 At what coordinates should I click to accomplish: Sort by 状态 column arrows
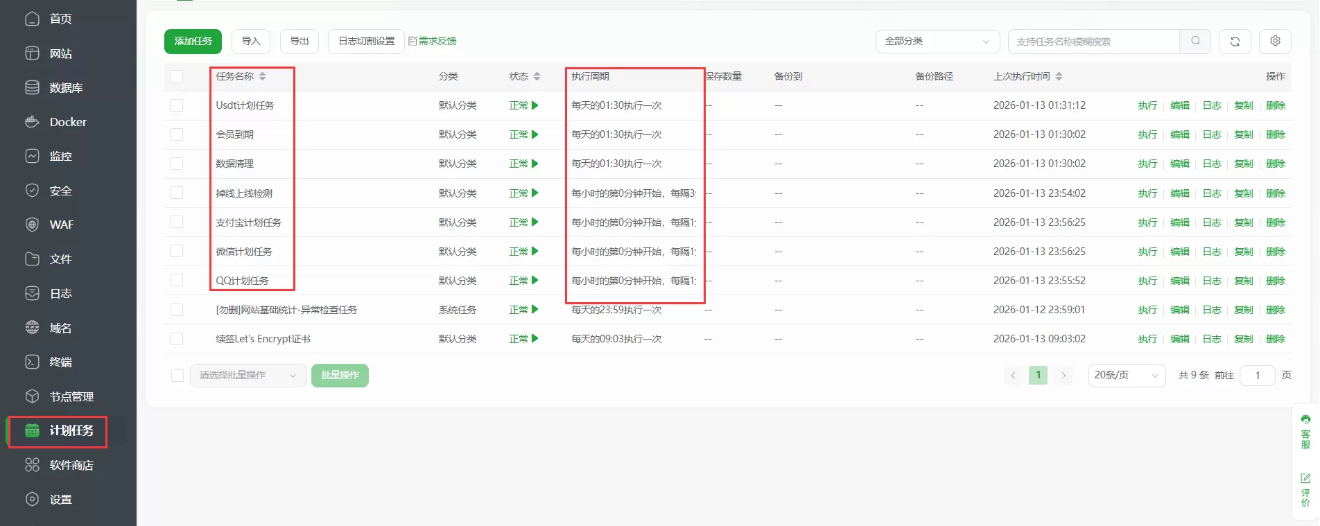click(537, 76)
